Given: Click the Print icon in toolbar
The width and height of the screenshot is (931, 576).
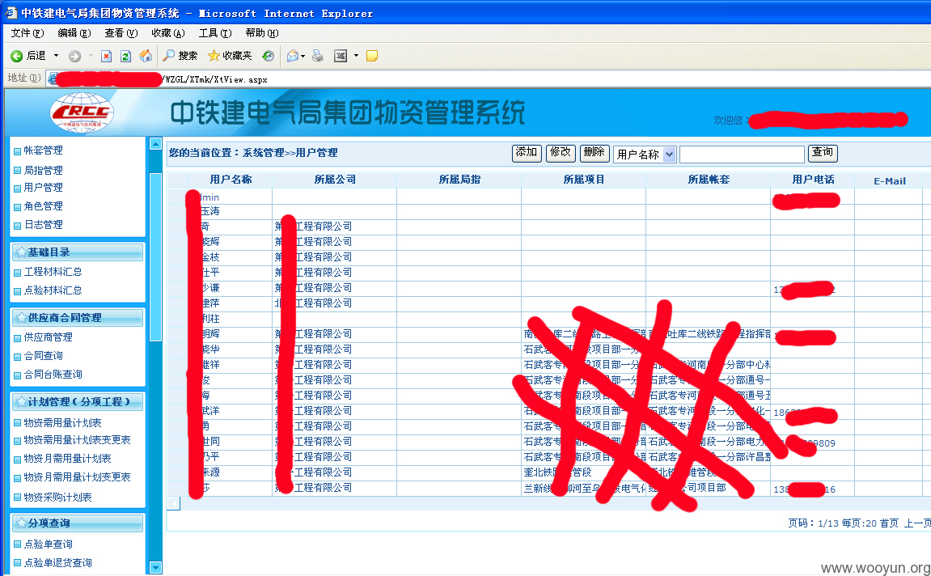Looking at the screenshot, I should (x=318, y=56).
